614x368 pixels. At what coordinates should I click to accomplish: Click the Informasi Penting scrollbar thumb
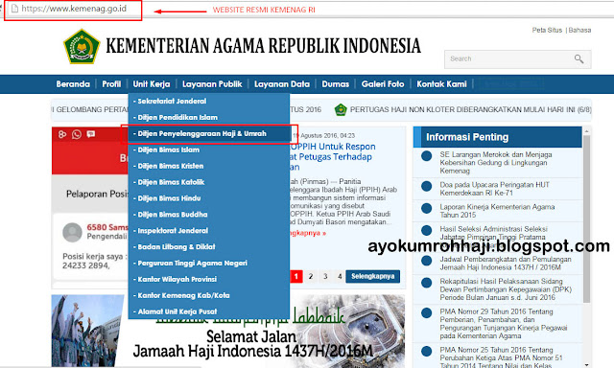(x=586, y=219)
